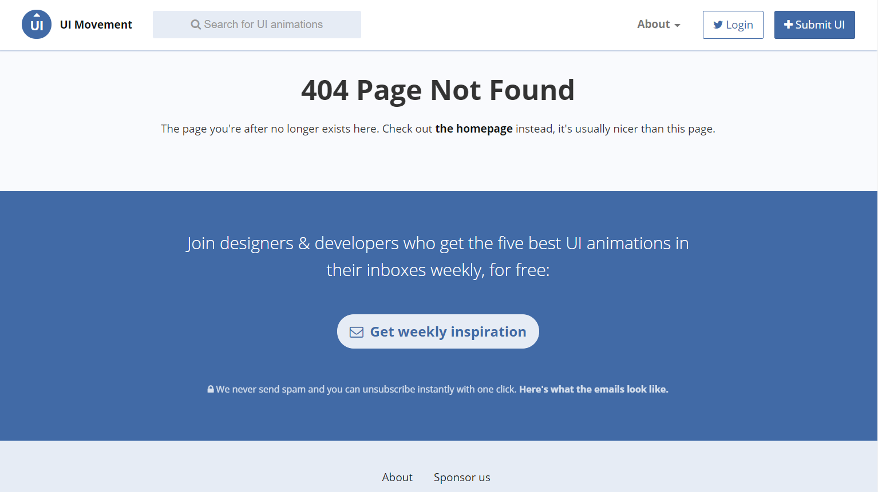
Task: Click Get weekly inspiration button
Action: click(438, 331)
